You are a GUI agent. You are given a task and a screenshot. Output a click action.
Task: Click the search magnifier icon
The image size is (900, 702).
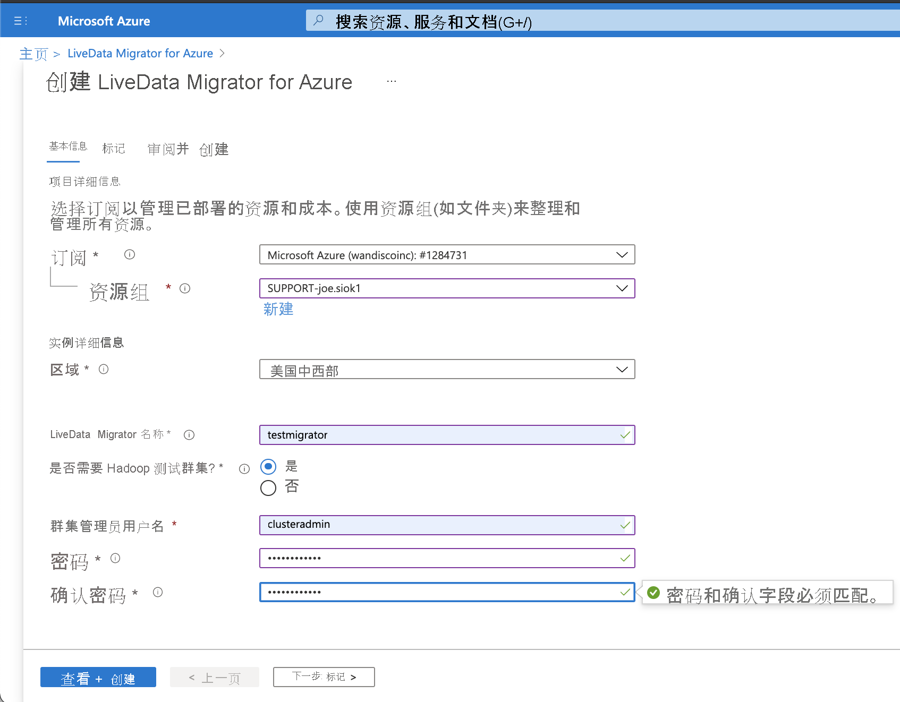click(x=318, y=21)
